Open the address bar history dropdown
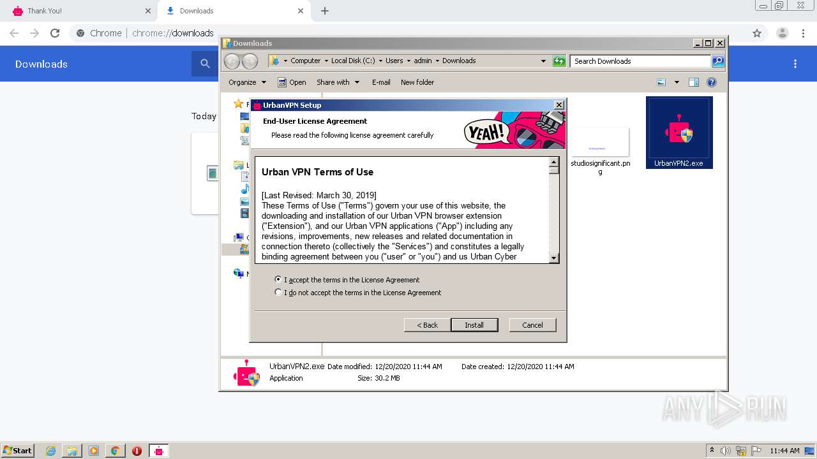Image resolution: width=817 pixels, height=459 pixels. point(543,61)
